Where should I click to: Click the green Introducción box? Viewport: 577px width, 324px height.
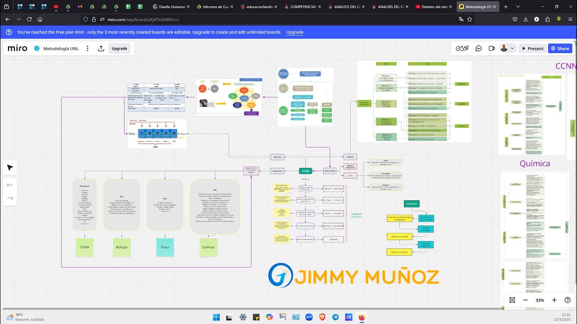[412, 204]
